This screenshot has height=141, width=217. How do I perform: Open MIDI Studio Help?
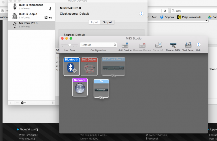tap(199, 45)
